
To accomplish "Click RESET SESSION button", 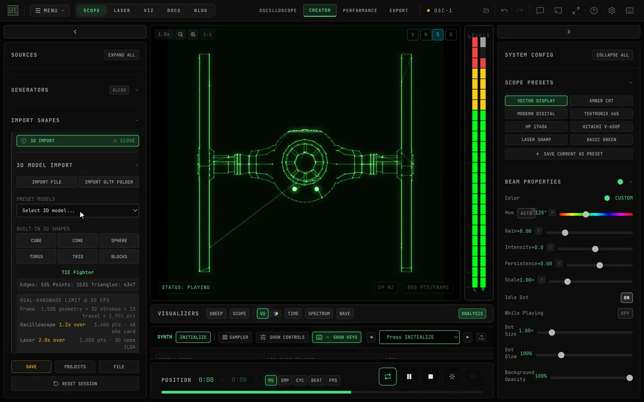I will click(x=75, y=384).
